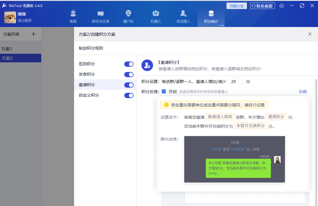Click the 制定积分规则 heading text

pyautogui.click(x=91, y=48)
